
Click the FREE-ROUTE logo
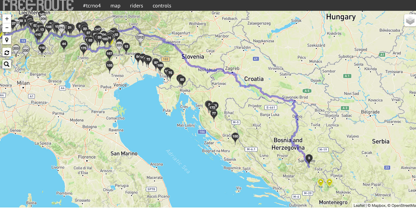[38, 5]
